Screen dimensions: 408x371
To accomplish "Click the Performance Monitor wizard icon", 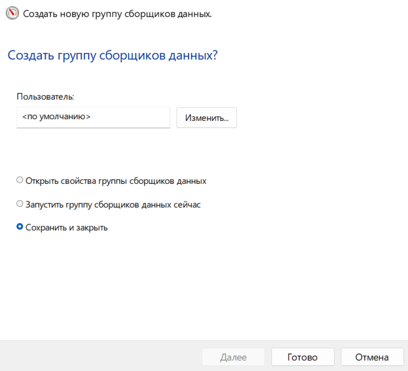I will coord(12,13).
